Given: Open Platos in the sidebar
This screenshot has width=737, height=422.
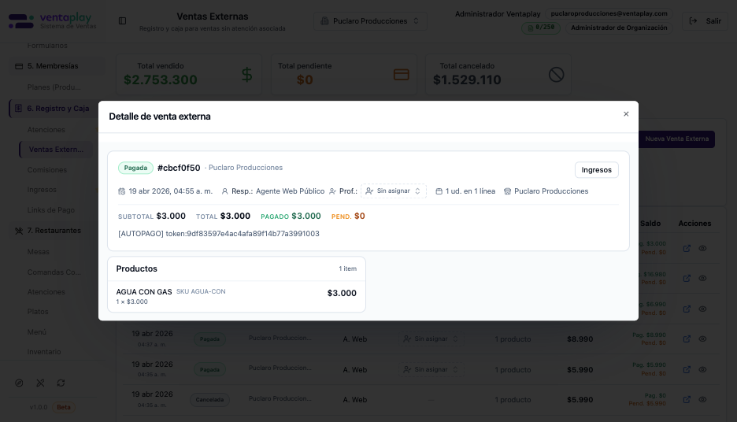Looking at the screenshot, I should (x=38, y=312).
